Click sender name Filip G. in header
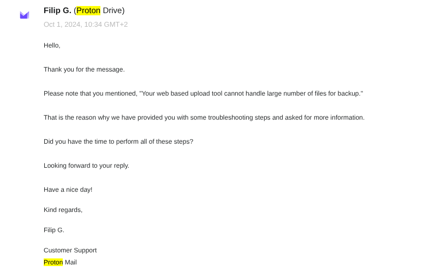 (x=57, y=10)
